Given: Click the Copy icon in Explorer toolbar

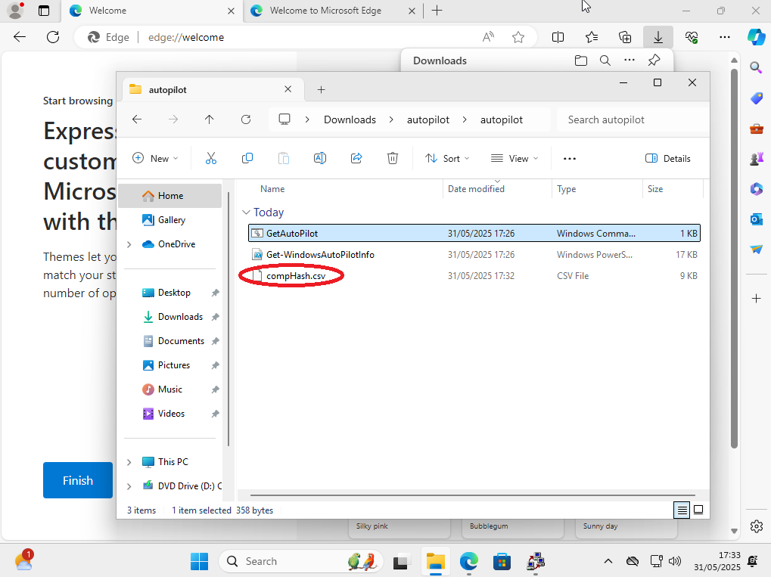Looking at the screenshot, I should point(247,158).
